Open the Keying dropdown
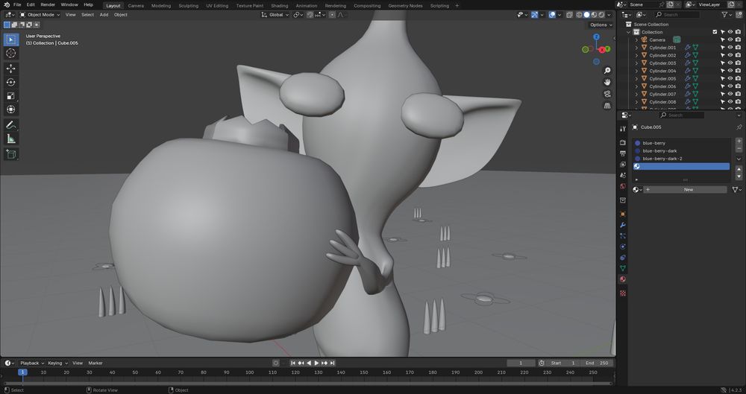 57,363
